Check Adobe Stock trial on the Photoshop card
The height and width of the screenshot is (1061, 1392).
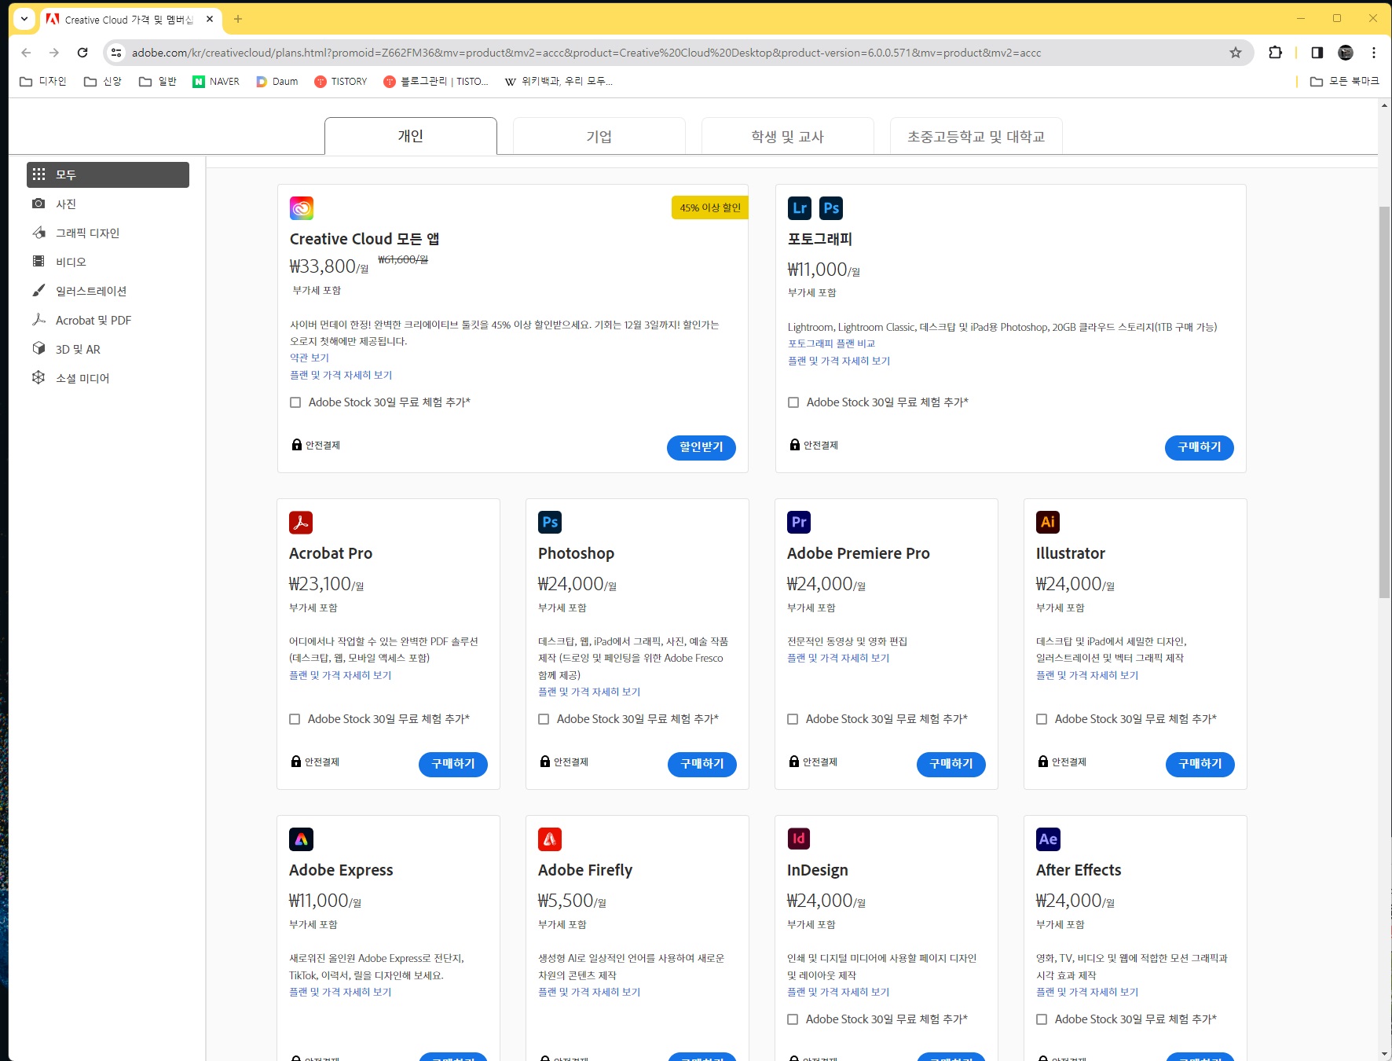[x=544, y=719]
